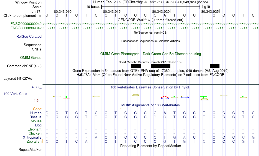This screenshot has width=259, height=156.
Task: Click the A base in the complement sequence row
Action: coord(165,15)
